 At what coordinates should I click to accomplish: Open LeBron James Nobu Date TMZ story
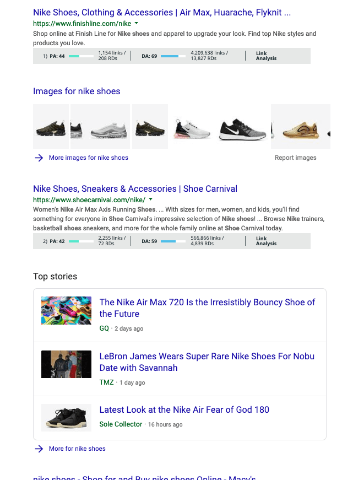click(207, 362)
